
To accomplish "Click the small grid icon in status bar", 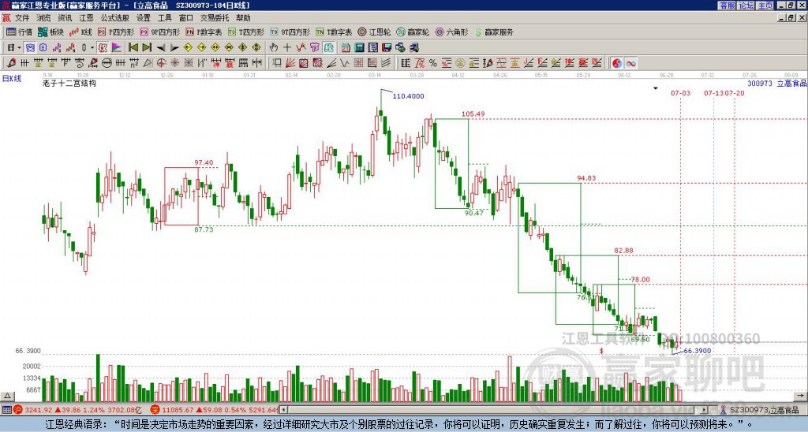I will click(x=6, y=410).
